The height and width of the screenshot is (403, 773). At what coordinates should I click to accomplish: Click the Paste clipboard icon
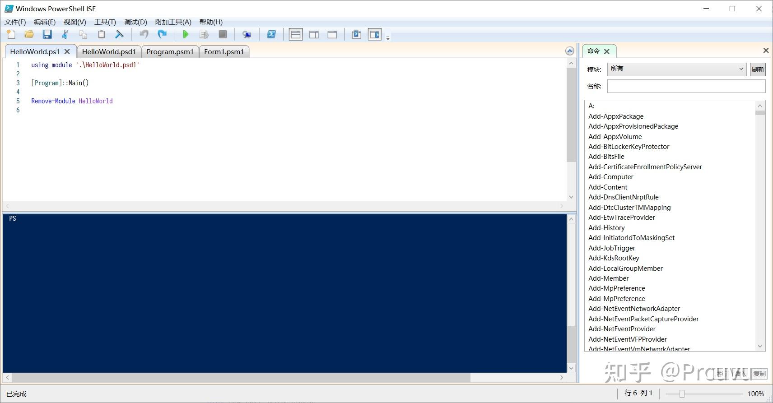tap(102, 34)
